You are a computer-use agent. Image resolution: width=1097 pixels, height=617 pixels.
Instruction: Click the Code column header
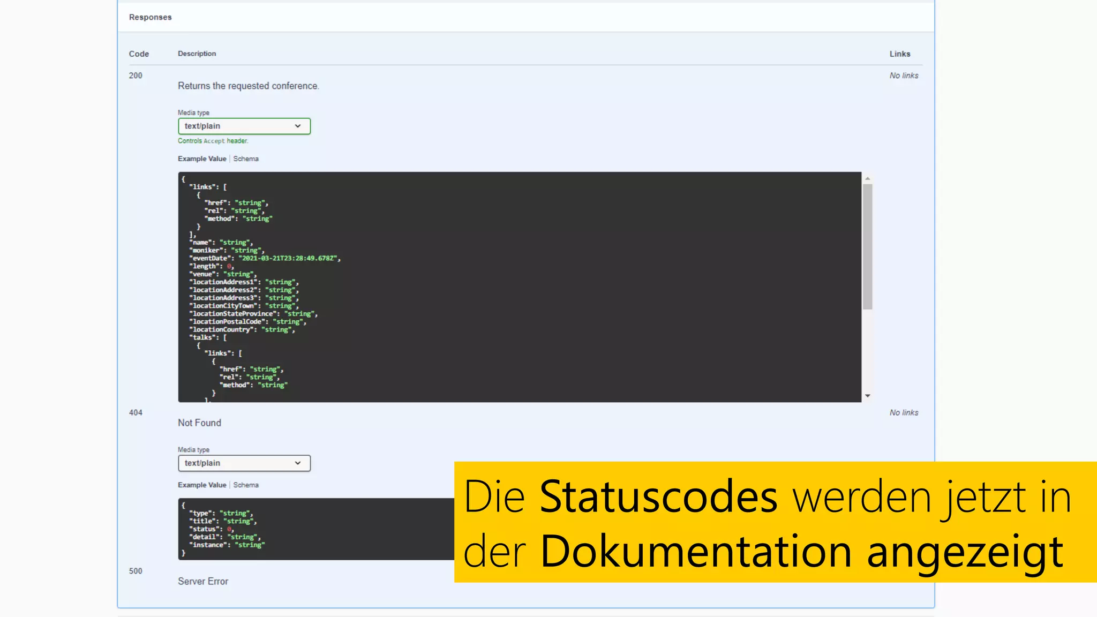click(x=139, y=54)
